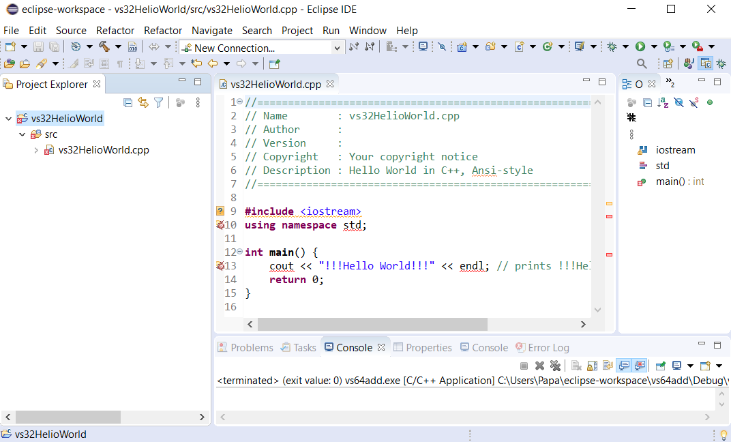The height and width of the screenshot is (442, 731).
Task: Close the vs32HelioWorld.cpp editor tab
Action: pyautogui.click(x=330, y=84)
